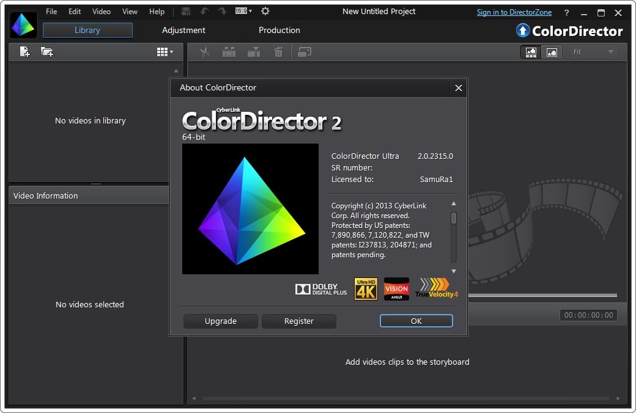Click the playback progress bar under the preview
The height and width of the screenshot is (413, 636).
click(542, 295)
